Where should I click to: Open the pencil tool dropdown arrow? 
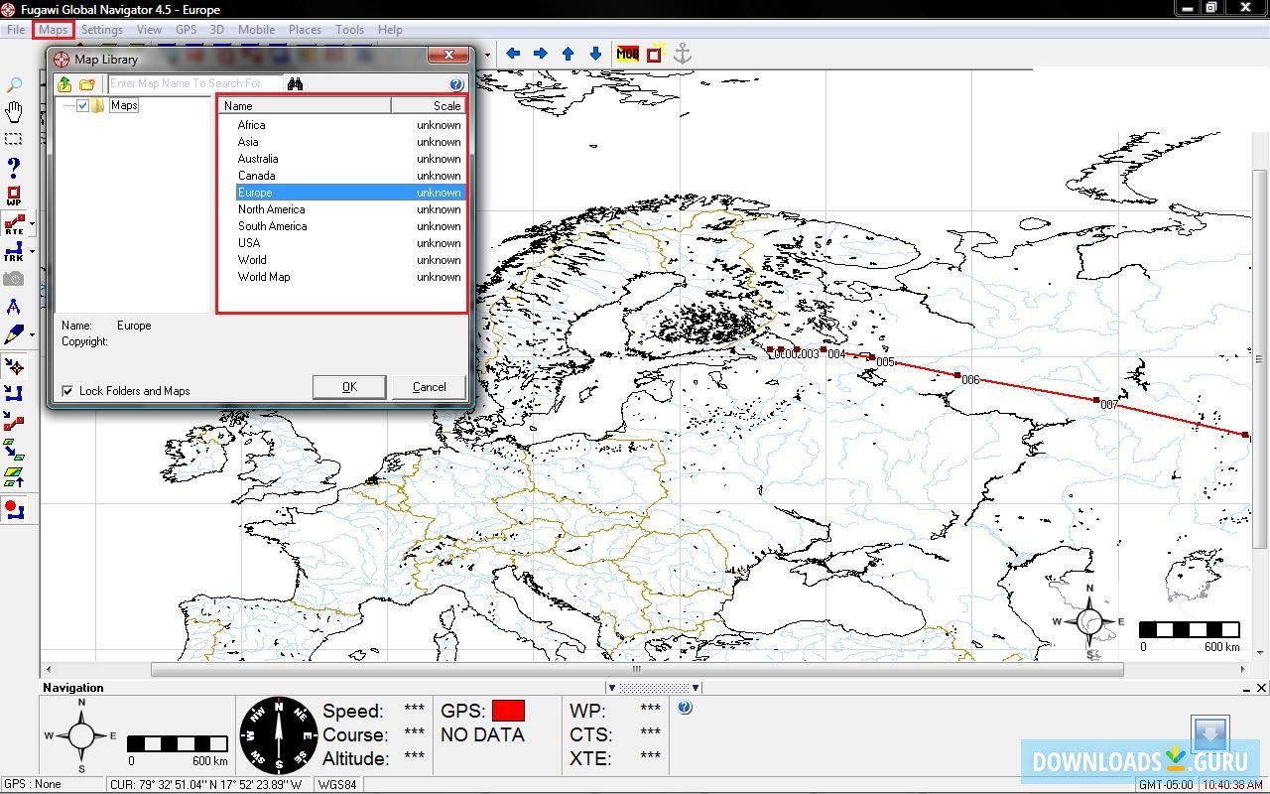pyautogui.click(x=32, y=335)
